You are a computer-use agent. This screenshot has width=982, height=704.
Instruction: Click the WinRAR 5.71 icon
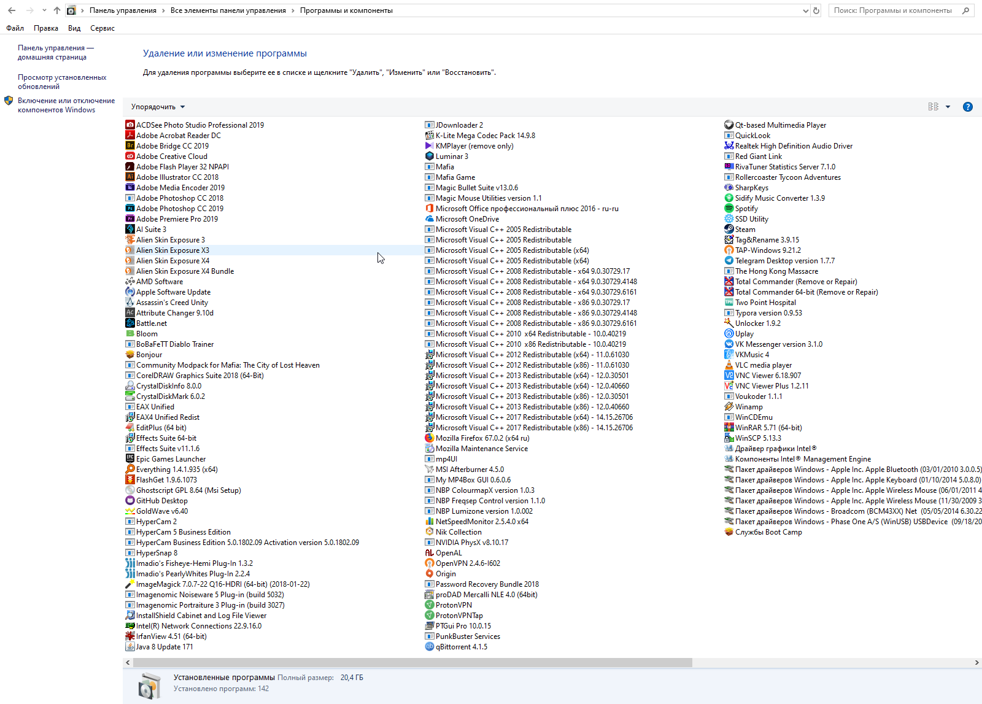[729, 428]
